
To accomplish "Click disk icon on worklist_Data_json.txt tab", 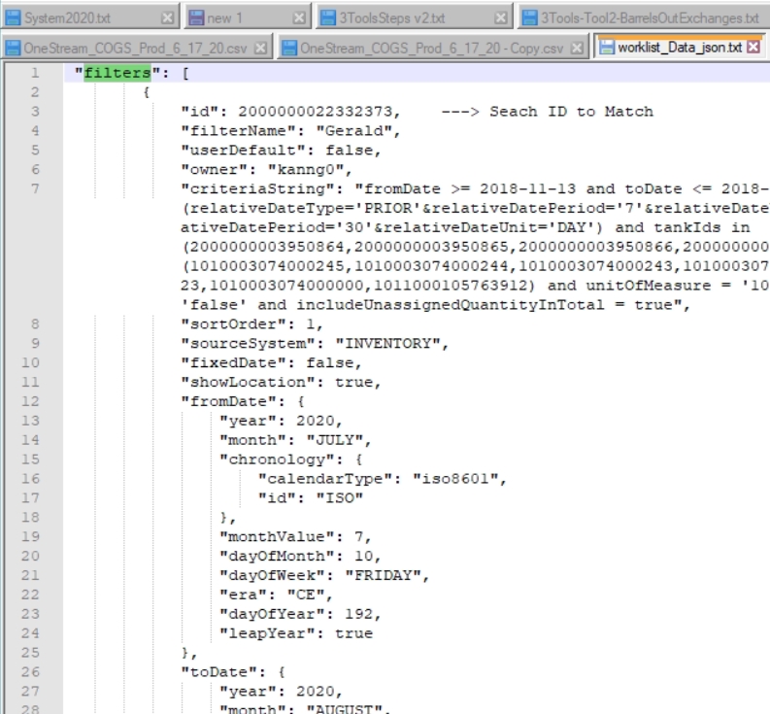I will (608, 48).
